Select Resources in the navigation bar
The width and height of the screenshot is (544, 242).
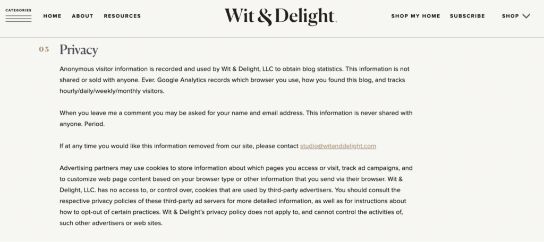[x=122, y=16]
